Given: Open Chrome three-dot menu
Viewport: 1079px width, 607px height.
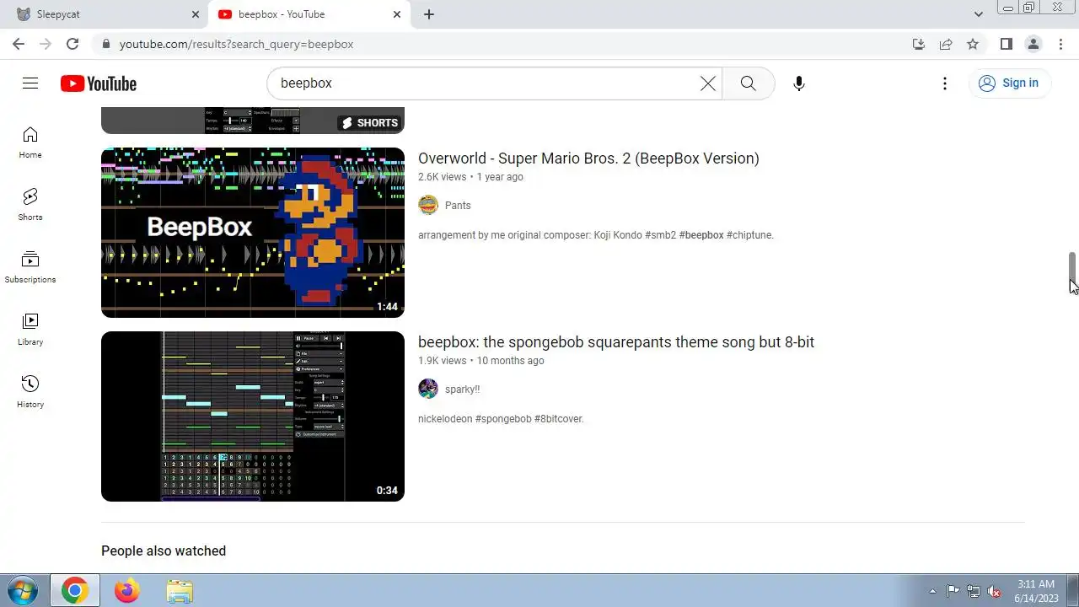Looking at the screenshot, I should (x=1060, y=44).
